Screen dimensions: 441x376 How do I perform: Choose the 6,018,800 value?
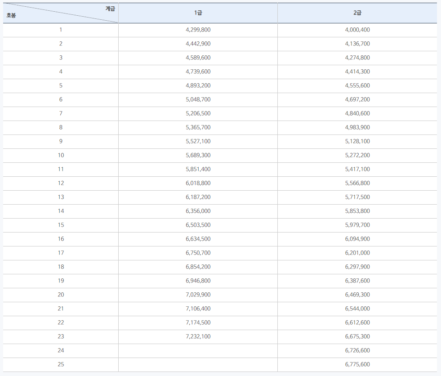(x=198, y=183)
